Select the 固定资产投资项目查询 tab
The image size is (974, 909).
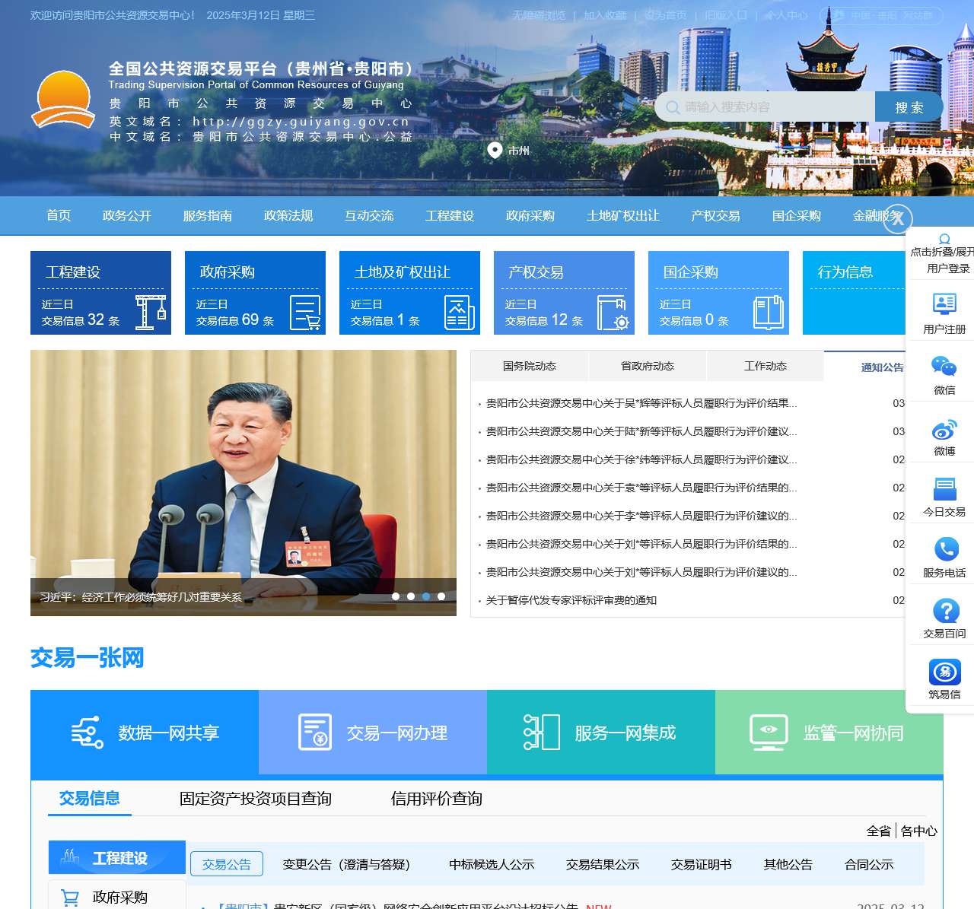pyautogui.click(x=256, y=799)
